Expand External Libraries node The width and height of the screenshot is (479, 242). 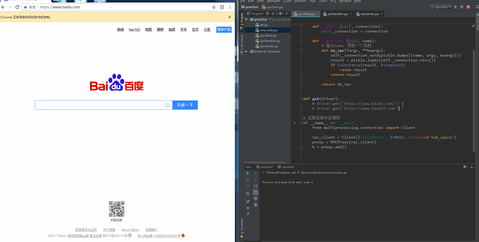point(246,51)
